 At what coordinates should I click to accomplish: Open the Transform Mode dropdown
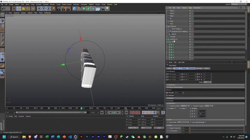pyautogui.click(x=185, y=106)
